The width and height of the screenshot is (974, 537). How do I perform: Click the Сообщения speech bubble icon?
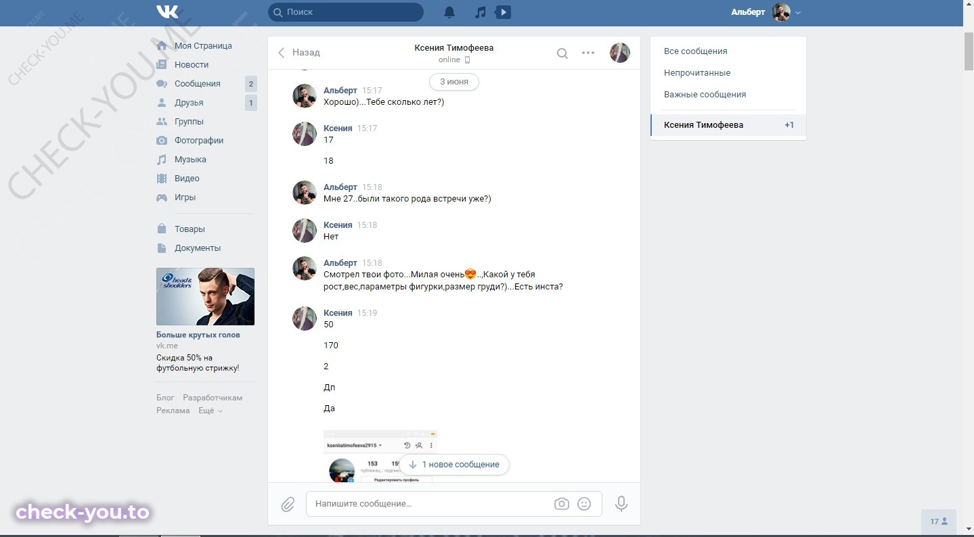click(x=162, y=84)
